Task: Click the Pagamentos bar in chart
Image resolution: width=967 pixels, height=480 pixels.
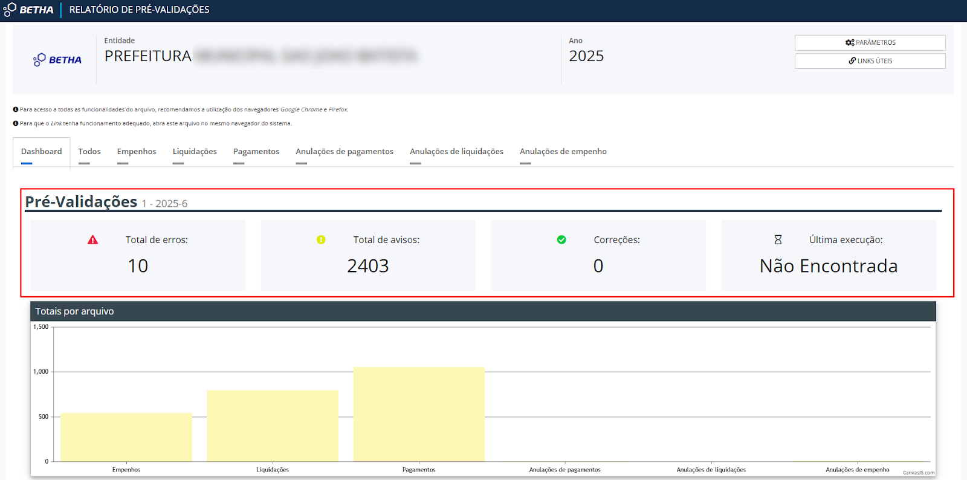Action: coord(419,415)
